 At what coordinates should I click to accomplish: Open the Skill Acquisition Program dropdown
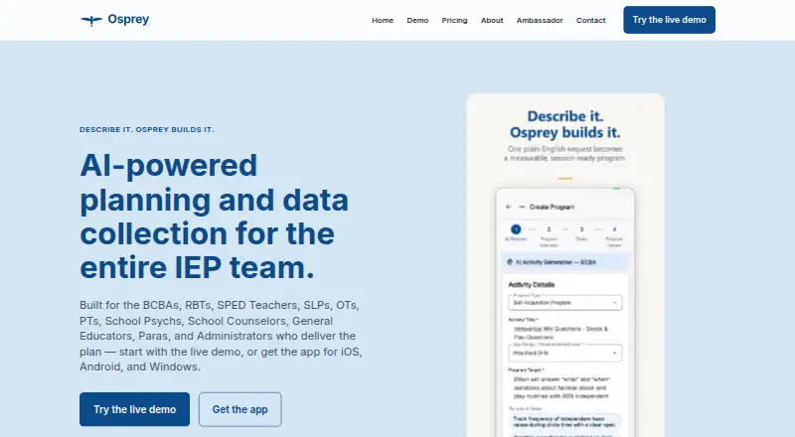point(564,303)
